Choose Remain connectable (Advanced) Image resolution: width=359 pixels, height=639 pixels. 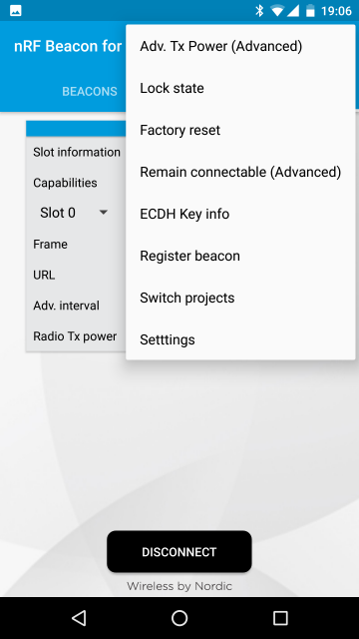click(240, 173)
